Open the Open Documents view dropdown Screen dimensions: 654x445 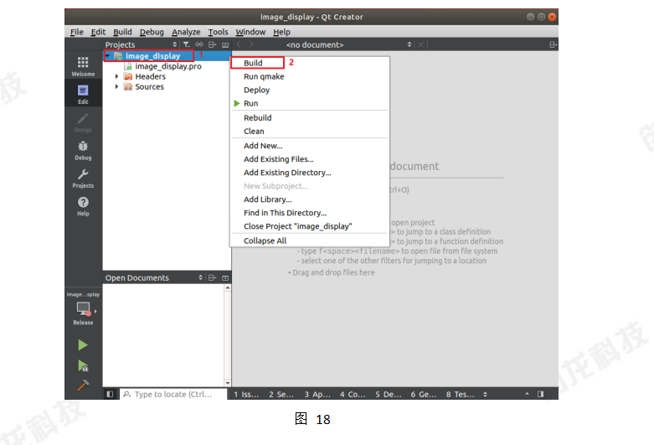point(200,277)
